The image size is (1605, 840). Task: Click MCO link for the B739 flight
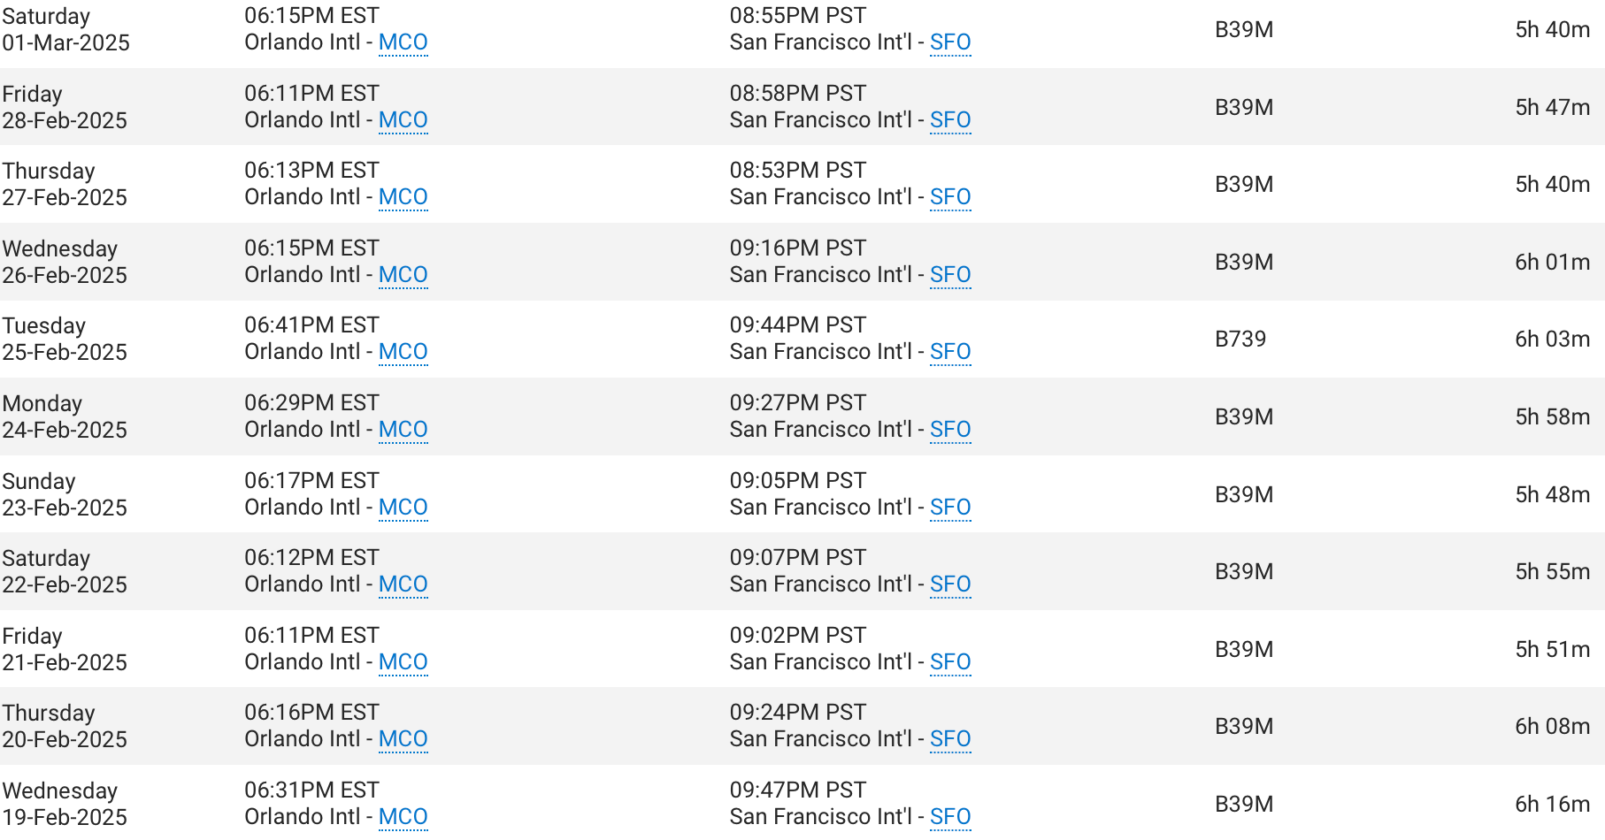tap(403, 352)
